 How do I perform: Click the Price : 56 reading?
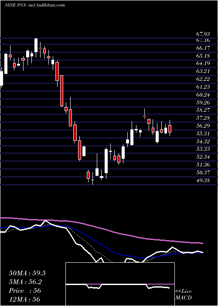coord(25,291)
